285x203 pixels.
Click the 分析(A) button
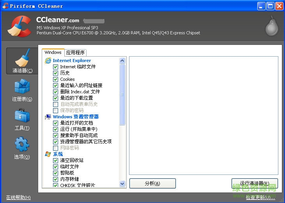(x=152, y=183)
